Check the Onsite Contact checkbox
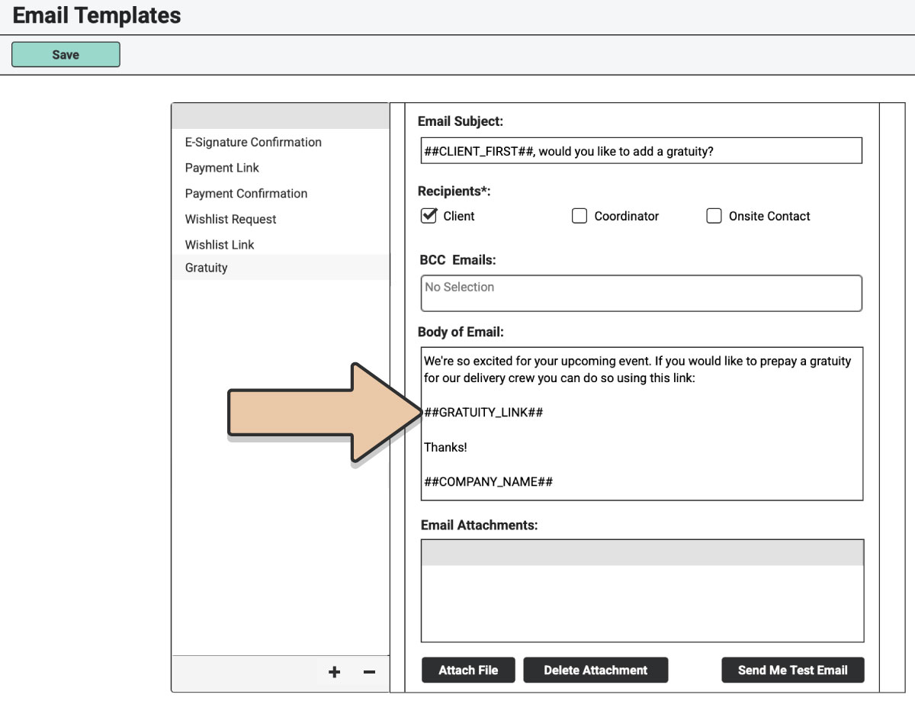This screenshot has height=717, width=915. [x=714, y=216]
